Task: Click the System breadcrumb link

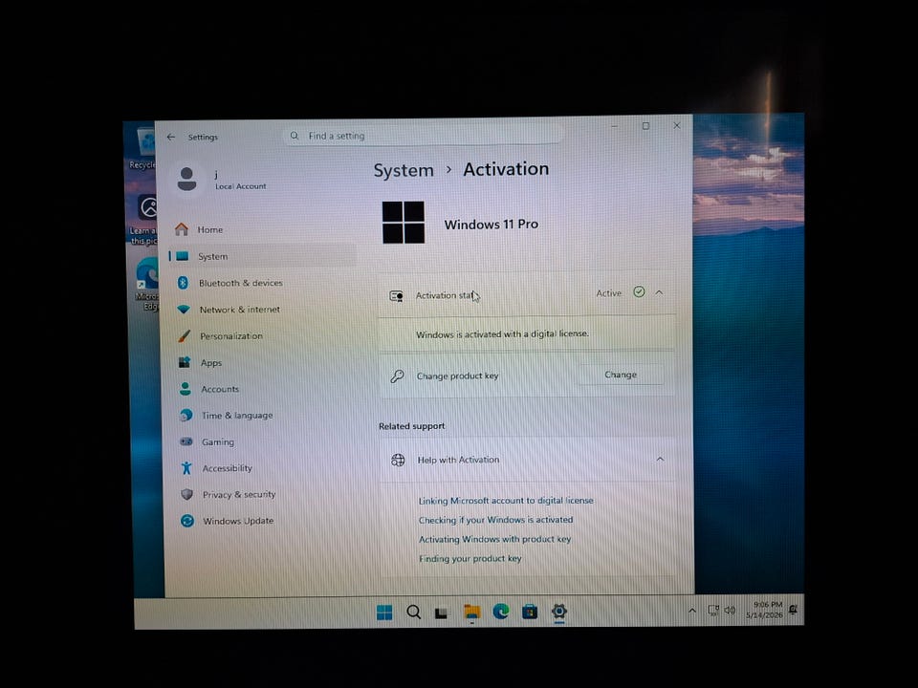Action: (x=404, y=170)
